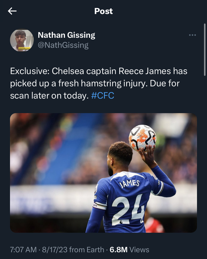The height and width of the screenshot is (259, 207).
Task: Click the 6.8M Views count
Action: pos(129,250)
